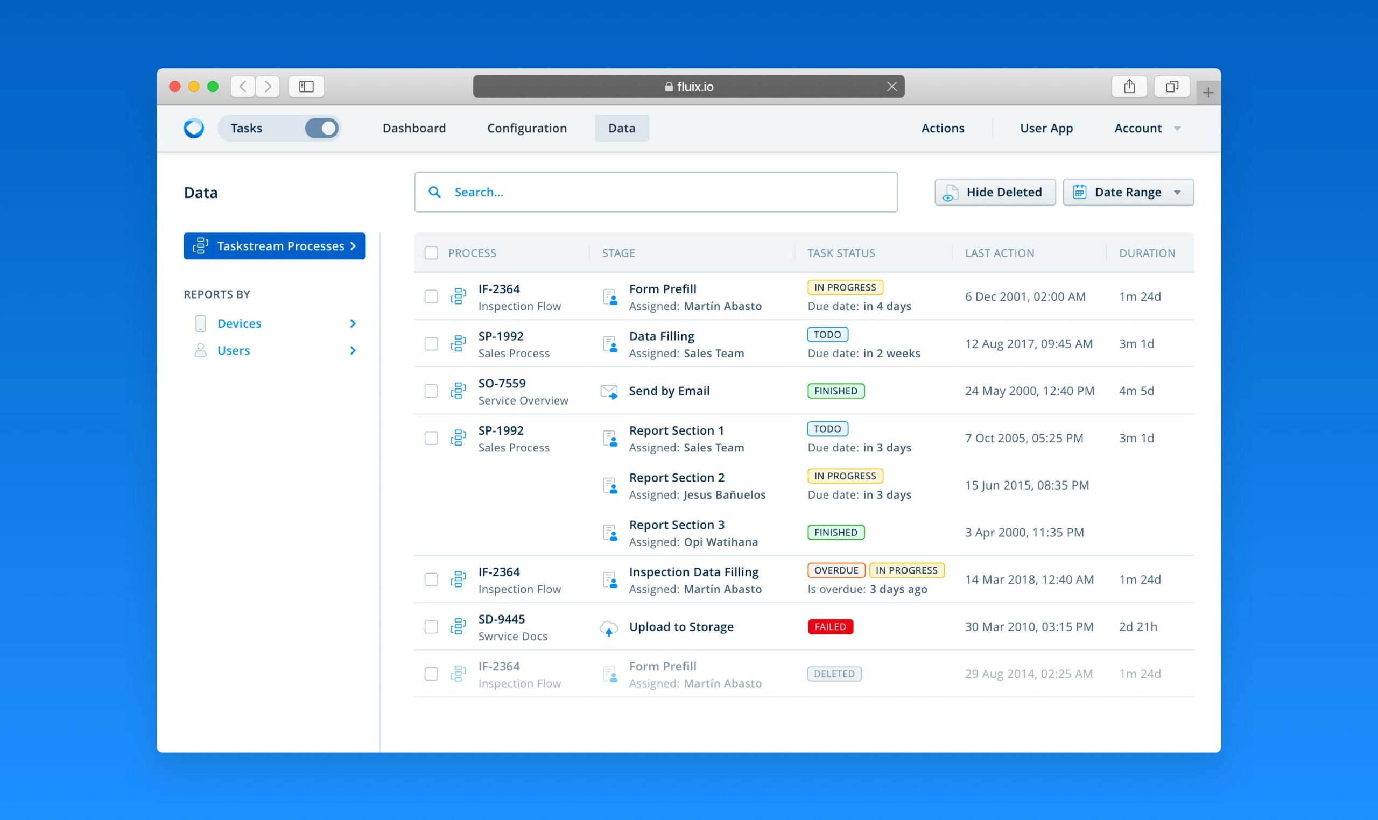Open the Users reports link
The height and width of the screenshot is (820, 1378).
tap(233, 350)
